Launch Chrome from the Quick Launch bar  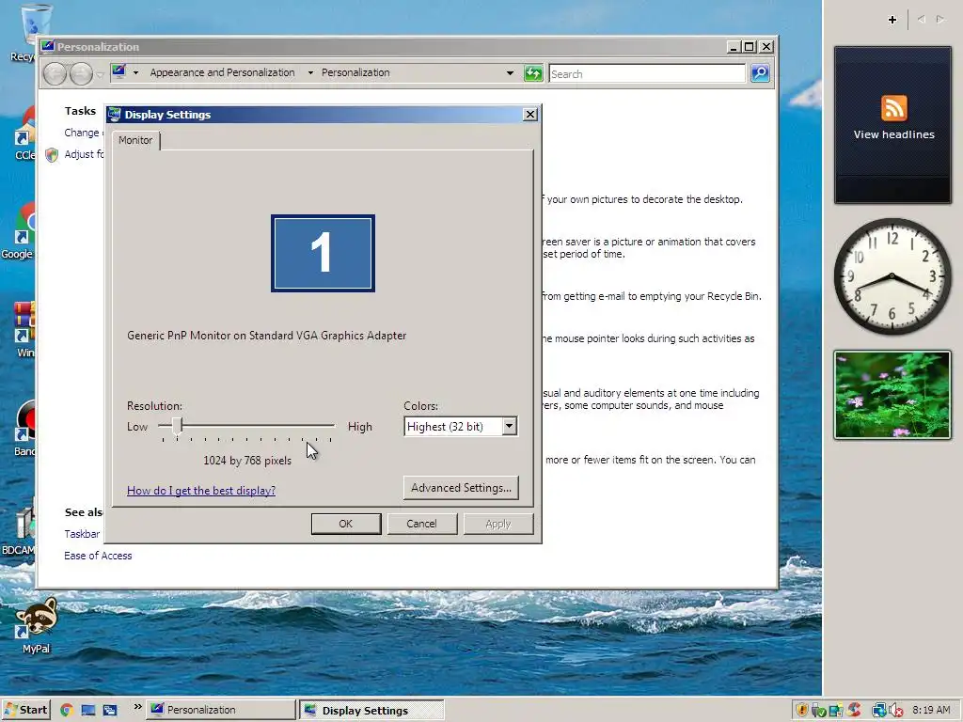[67, 711]
